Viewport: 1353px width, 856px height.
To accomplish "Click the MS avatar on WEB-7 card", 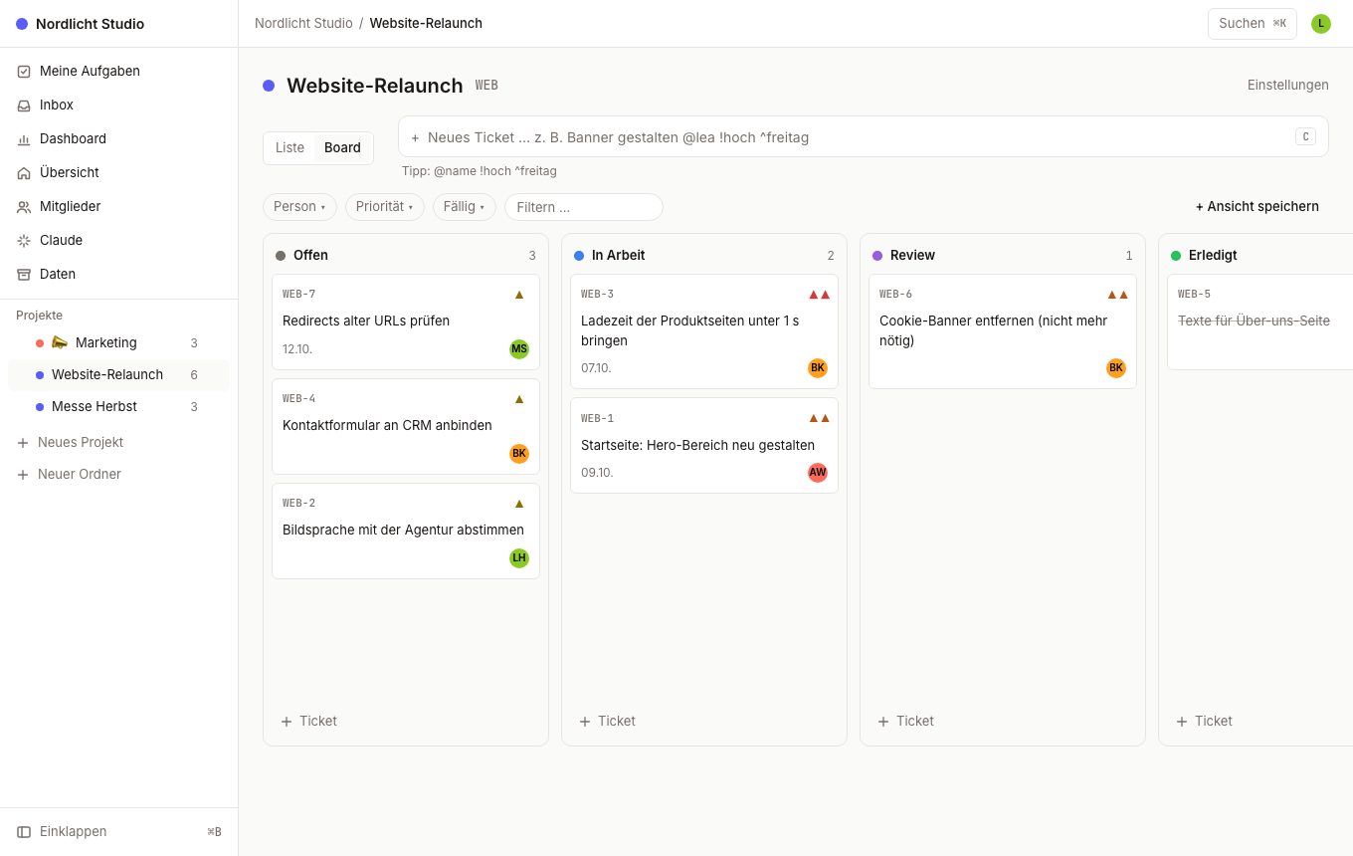I will click(x=519, y=348).
